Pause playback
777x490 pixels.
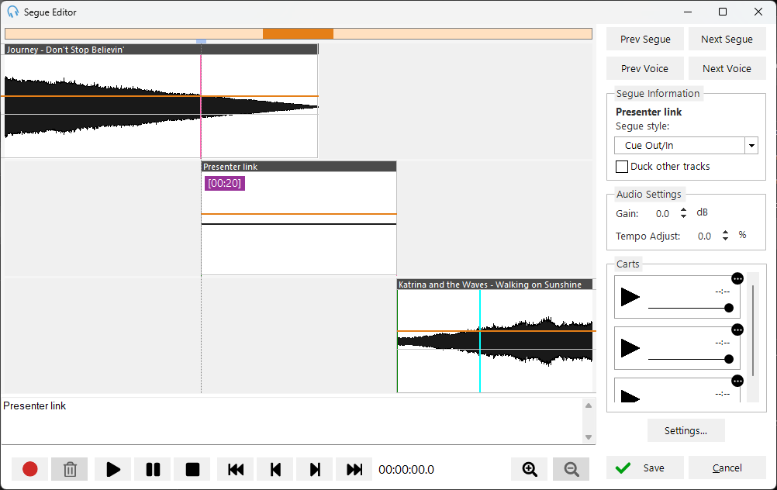(x=153, y=469)
